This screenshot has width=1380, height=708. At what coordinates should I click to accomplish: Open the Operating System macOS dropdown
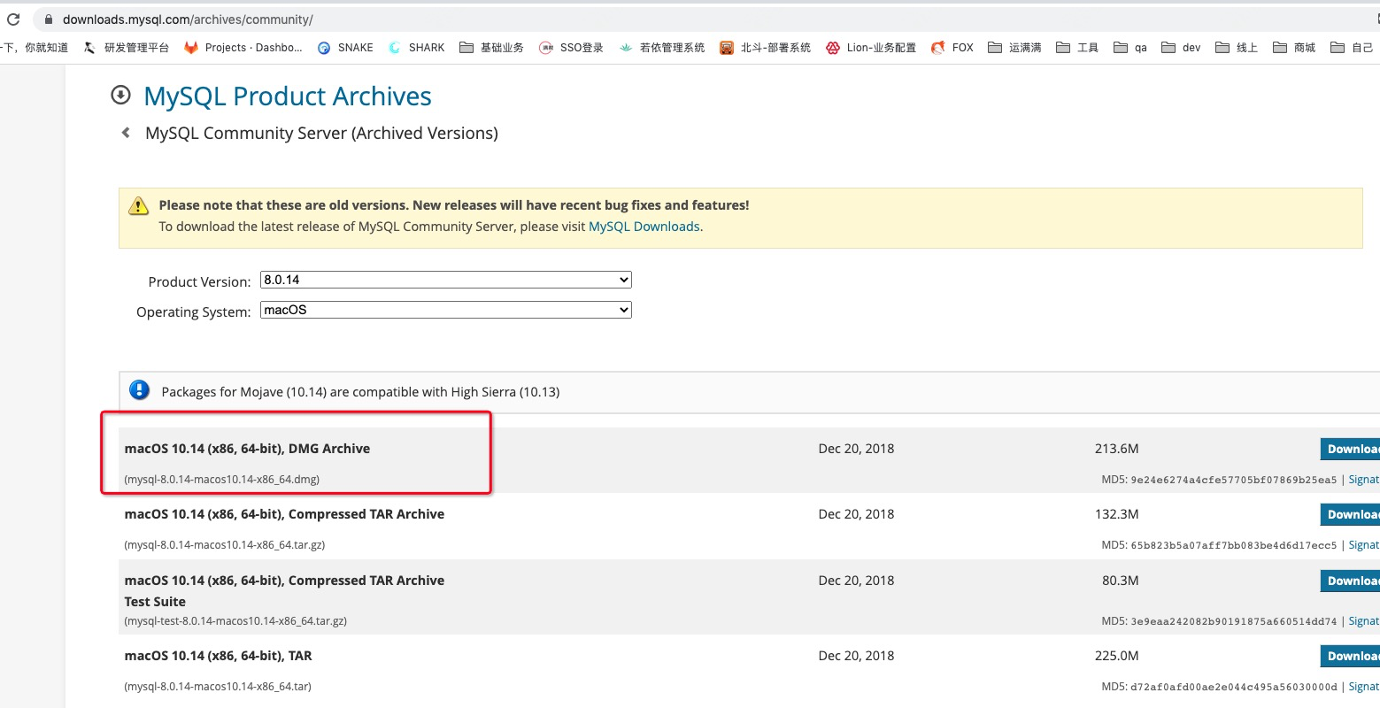click(x=446, y=310)
